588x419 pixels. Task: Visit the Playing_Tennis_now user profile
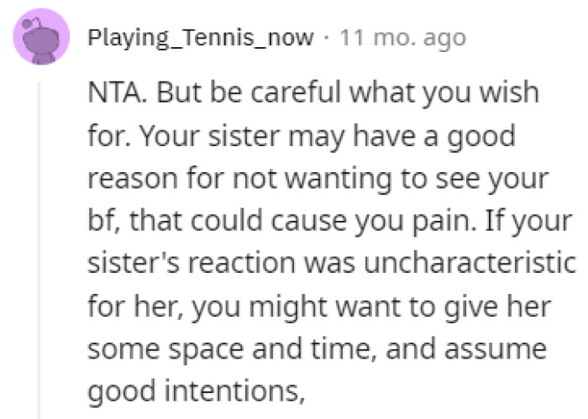pos(200,39)
